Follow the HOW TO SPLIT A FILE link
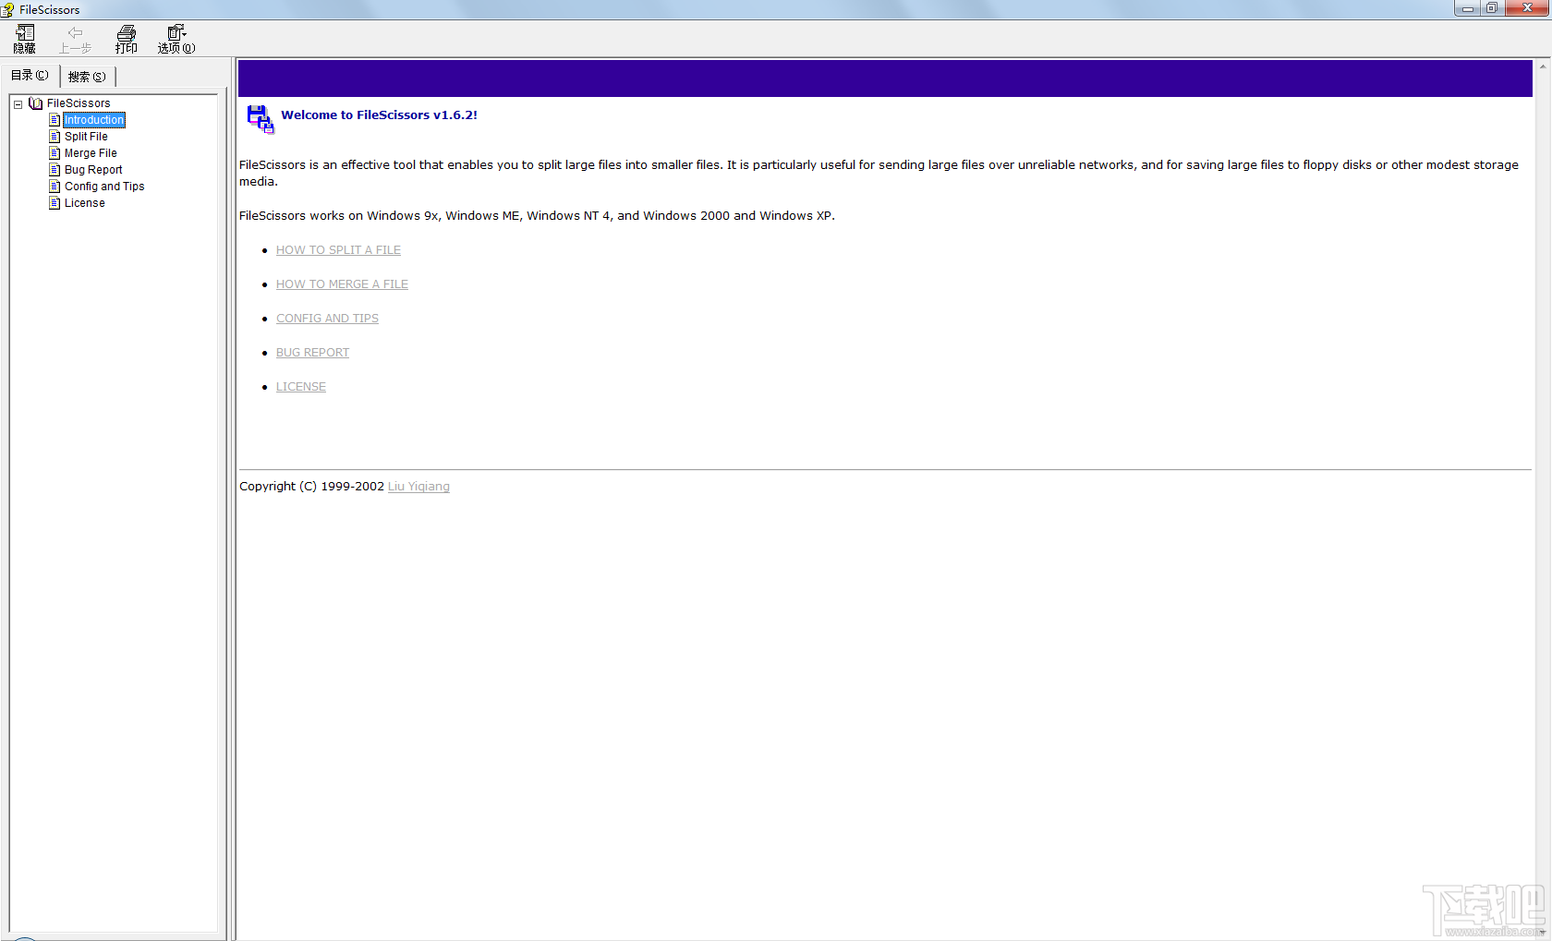The image size is (1552, 941). point(338,250)
